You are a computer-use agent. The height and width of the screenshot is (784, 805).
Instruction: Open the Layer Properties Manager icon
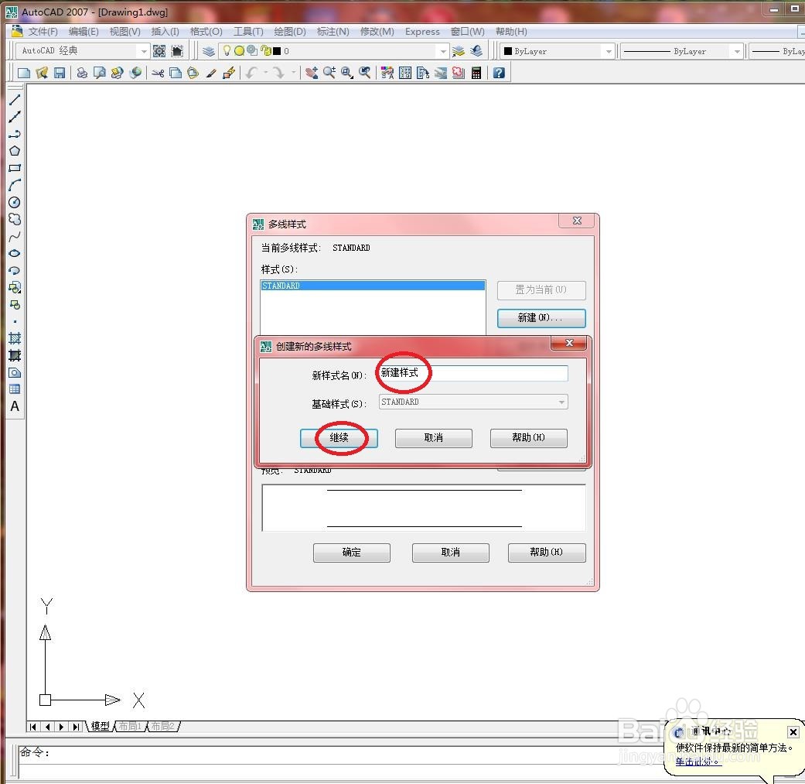(x=209, y=51)
